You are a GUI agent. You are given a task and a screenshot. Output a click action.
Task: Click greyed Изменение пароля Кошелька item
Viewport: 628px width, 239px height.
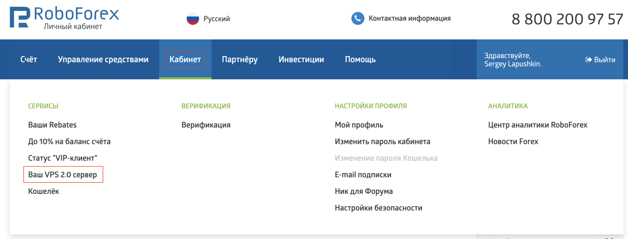pos(386,158)
